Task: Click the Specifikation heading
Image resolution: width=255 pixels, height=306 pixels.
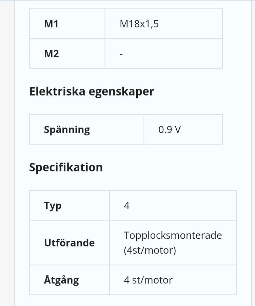Action: point(66,167)
